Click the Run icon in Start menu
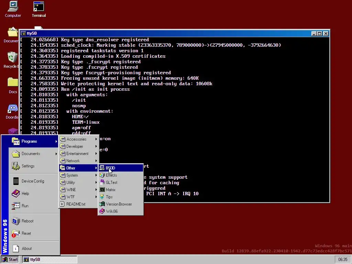Viewport: 352px width, 264px height. pos(16,206)
